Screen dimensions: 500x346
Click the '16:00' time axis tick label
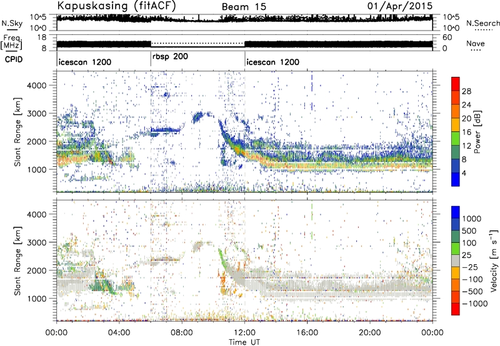[x=307, y=333]
